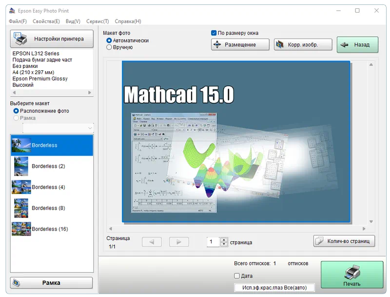Click the Подача бумаг задне част text
Image resolution: width=390 pixels, height=297 pixels.
[42, 59]
